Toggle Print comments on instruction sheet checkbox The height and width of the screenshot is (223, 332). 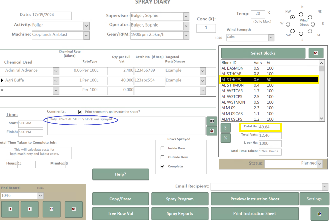80,112
